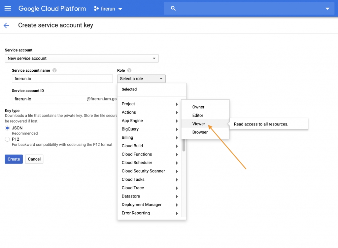Open the firerun project selector dropdown
Screen dimensions: 338x248
[x=108, y=9]
